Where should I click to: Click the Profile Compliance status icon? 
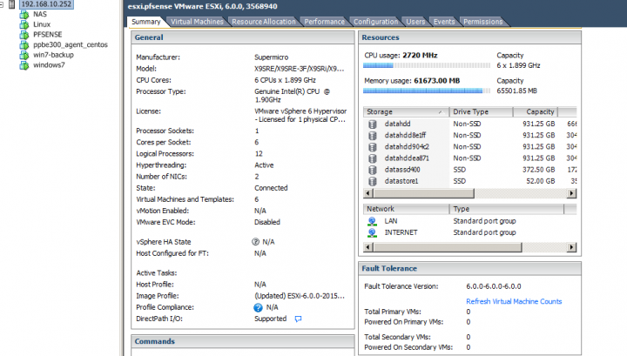point(258,307)
